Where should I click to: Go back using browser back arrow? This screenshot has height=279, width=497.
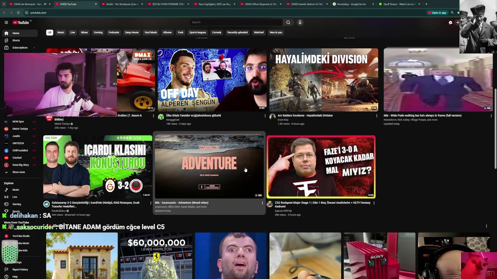(x=4, y=13)
